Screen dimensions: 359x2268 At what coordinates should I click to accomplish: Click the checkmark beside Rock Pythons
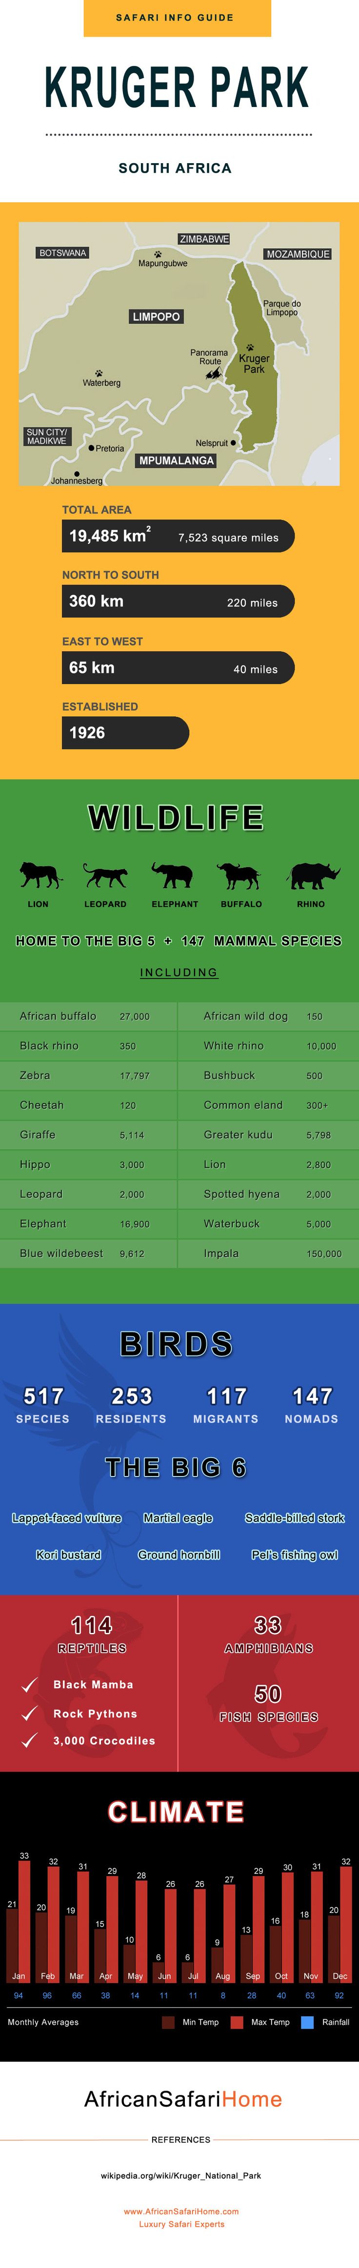[30, 1713]
